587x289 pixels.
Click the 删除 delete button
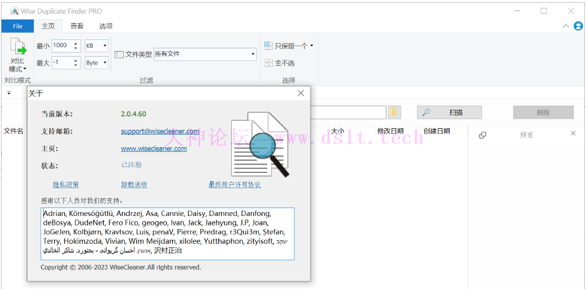pos(543,112)
